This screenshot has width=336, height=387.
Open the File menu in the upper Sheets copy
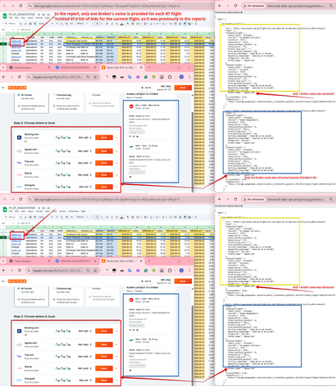[11, 18]
